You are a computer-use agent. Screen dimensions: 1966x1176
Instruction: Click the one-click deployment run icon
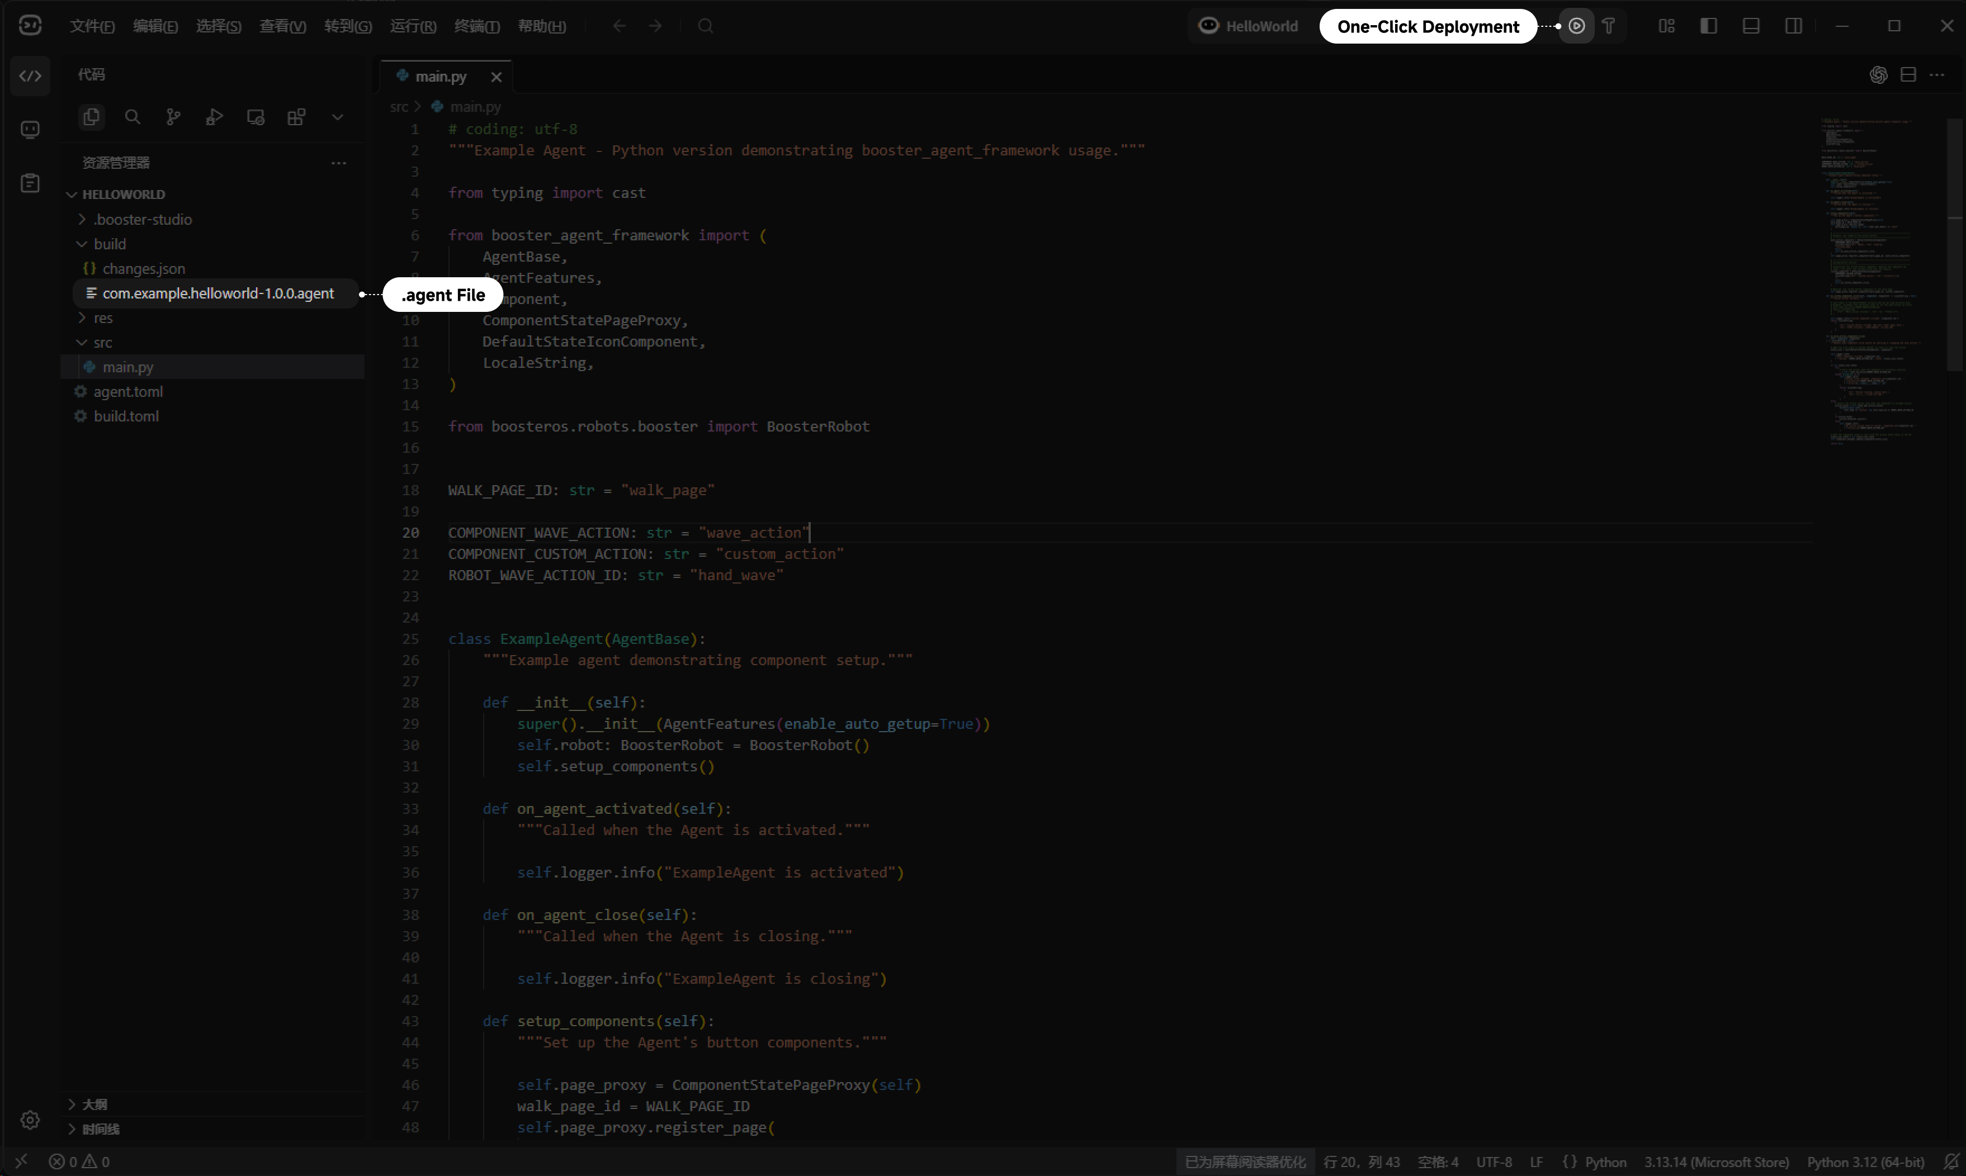1577,26
